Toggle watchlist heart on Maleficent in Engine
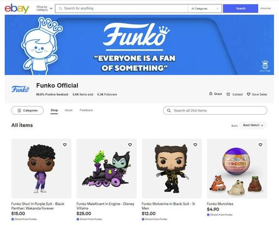 130,145
